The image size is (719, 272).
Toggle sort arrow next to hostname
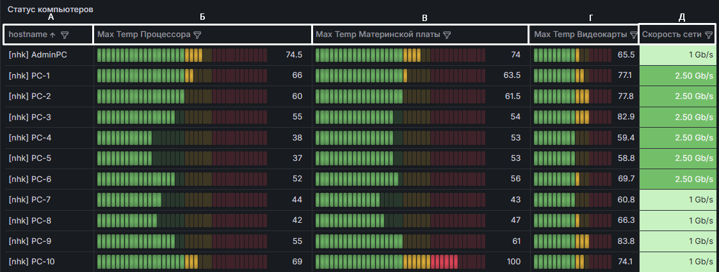click(x=53, y=34)
